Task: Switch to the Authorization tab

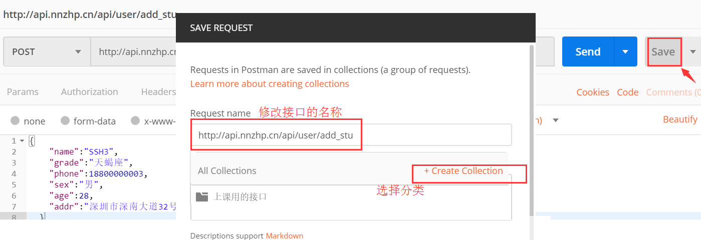Action: pyautogui.click(x=89, y=91)
